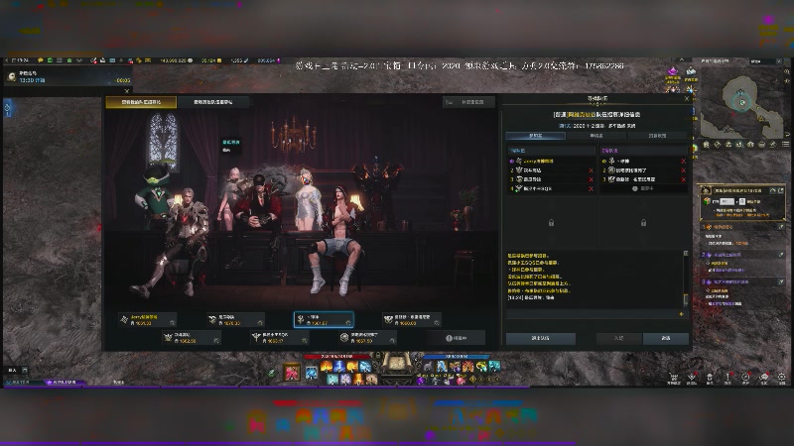Open settings gear in bottom-right menu
Screen dimensions: 794x446
pyautogui.click(x=781, y=378)
